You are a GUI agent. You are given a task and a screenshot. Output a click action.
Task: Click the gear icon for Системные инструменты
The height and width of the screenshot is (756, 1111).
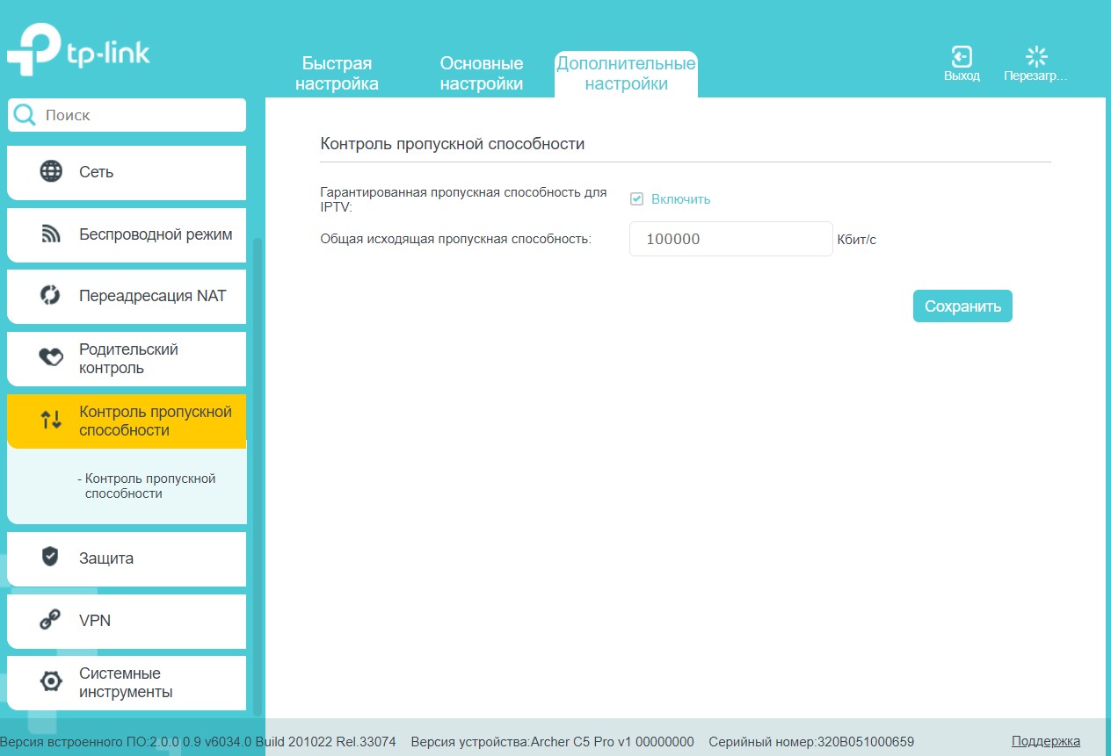coord(51,682)
